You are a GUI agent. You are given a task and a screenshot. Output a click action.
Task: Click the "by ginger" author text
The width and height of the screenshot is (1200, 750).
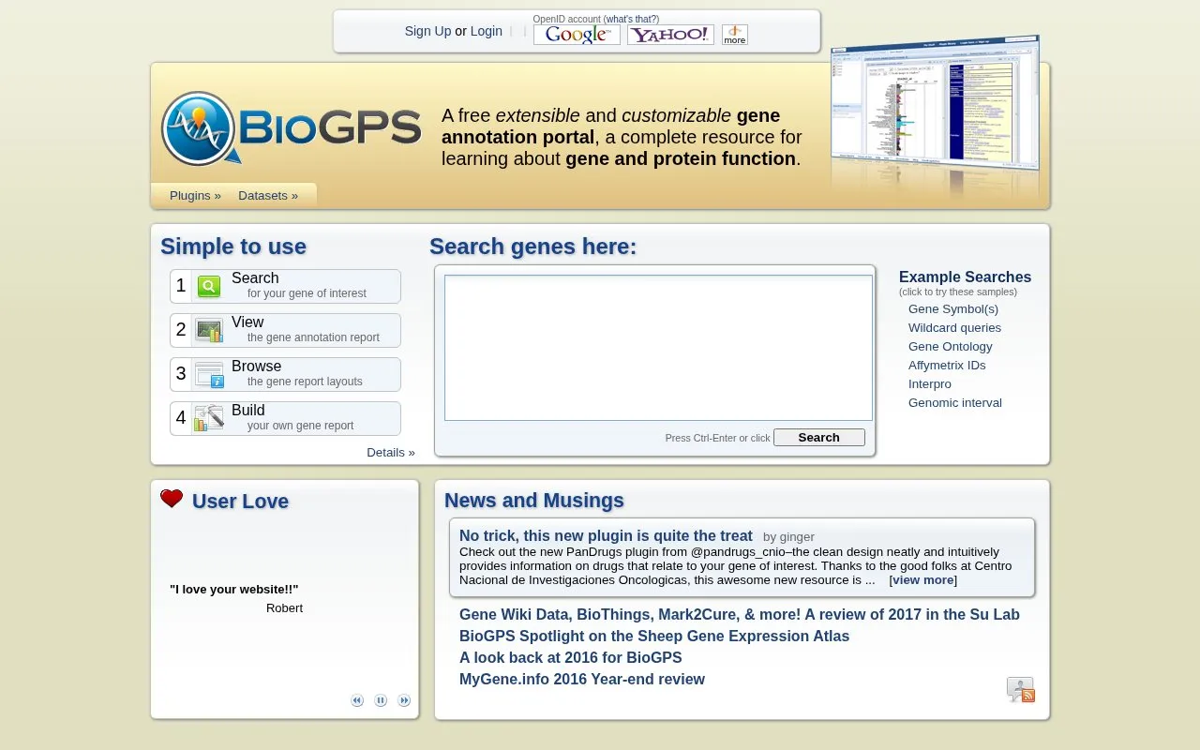(x=788, y=537)
